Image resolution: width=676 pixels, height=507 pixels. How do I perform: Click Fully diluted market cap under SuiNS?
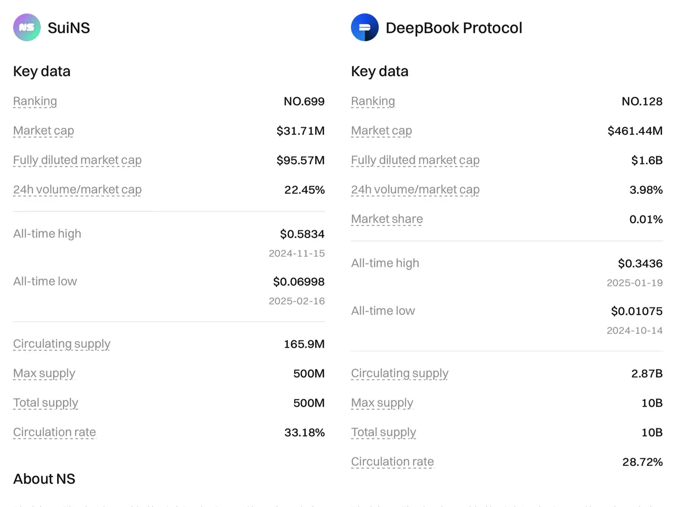pos(77,160)
